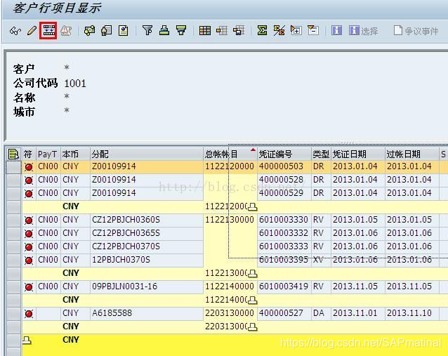Click the red status icon for 6010003419
Viewport: 448px width, 356px height.
click(29, 287)
